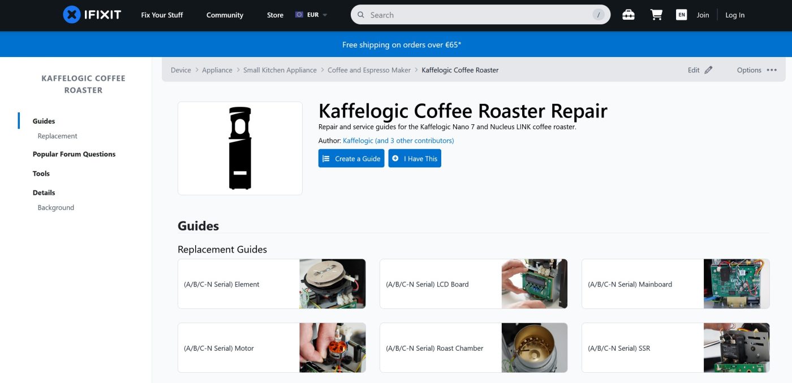Expand the EUR currency dropdown

click(312, 15)
